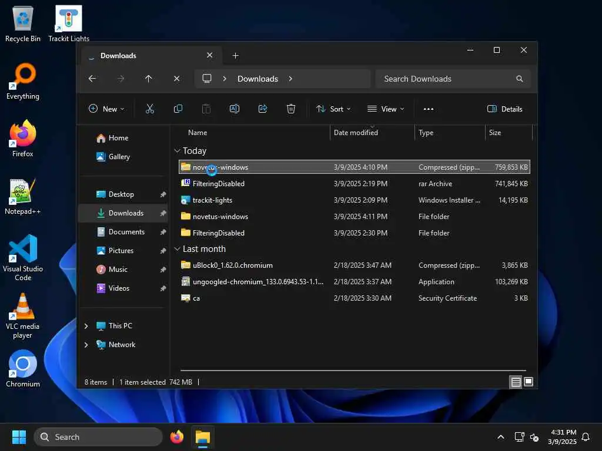
Task: Expand This PC tree node
Action: 86,326
